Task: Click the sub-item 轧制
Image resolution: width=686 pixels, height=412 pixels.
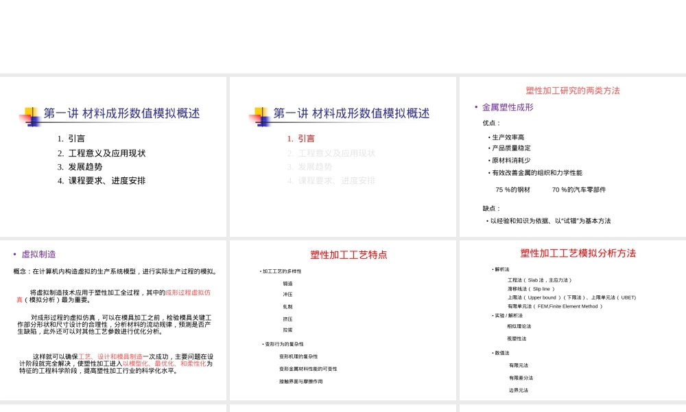Action: (287, 307)
